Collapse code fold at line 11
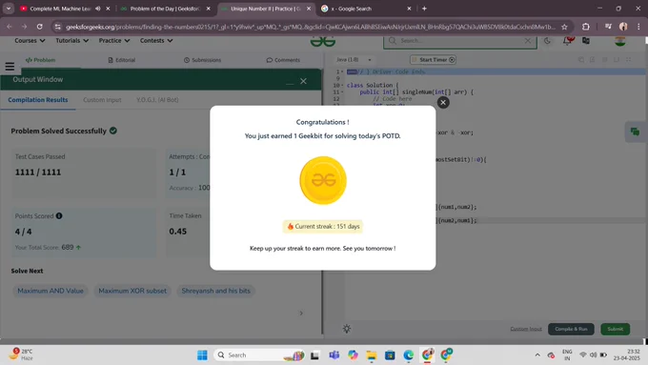This screenshot has width=648, height=365. click(x=342, y=91)
